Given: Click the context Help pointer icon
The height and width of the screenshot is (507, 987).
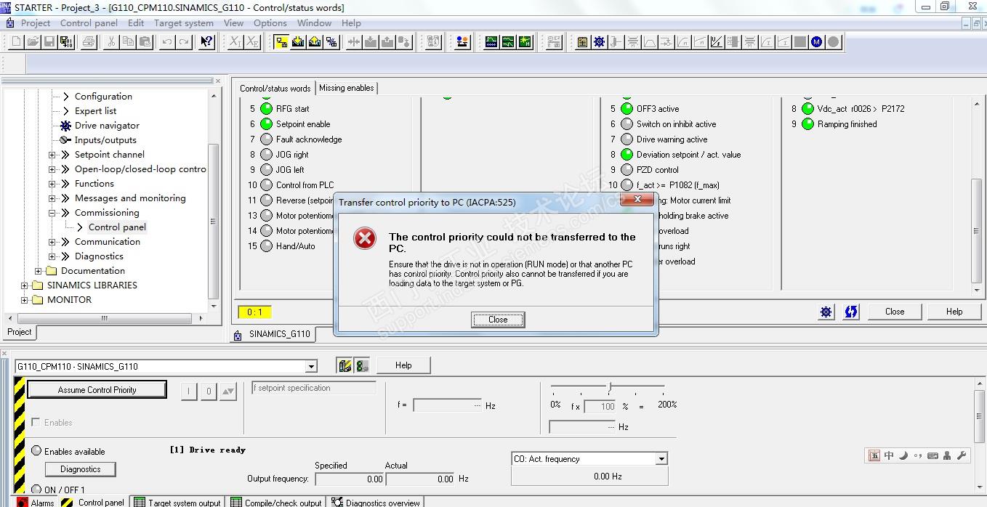Looking at the screenshot, I should point(206,42).
